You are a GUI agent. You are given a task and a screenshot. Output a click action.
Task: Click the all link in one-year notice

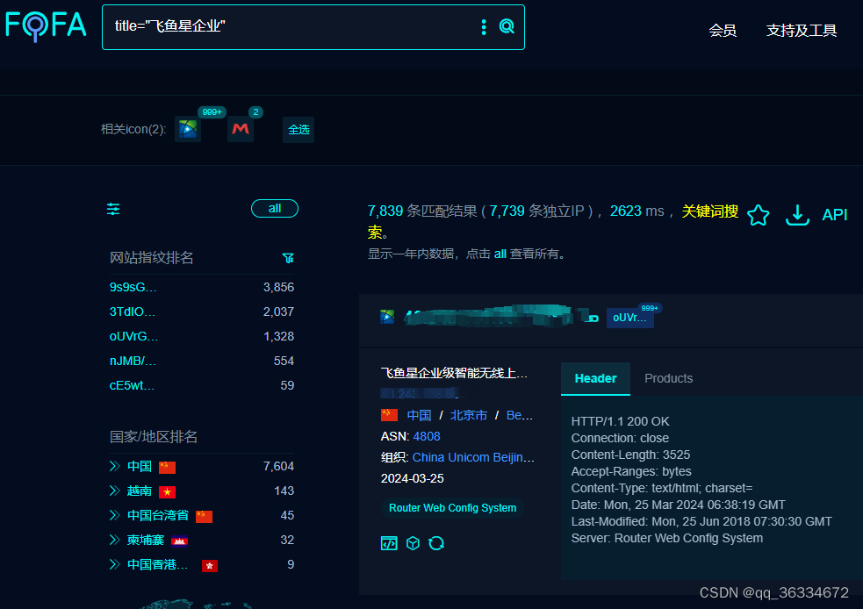coord(500,254)
